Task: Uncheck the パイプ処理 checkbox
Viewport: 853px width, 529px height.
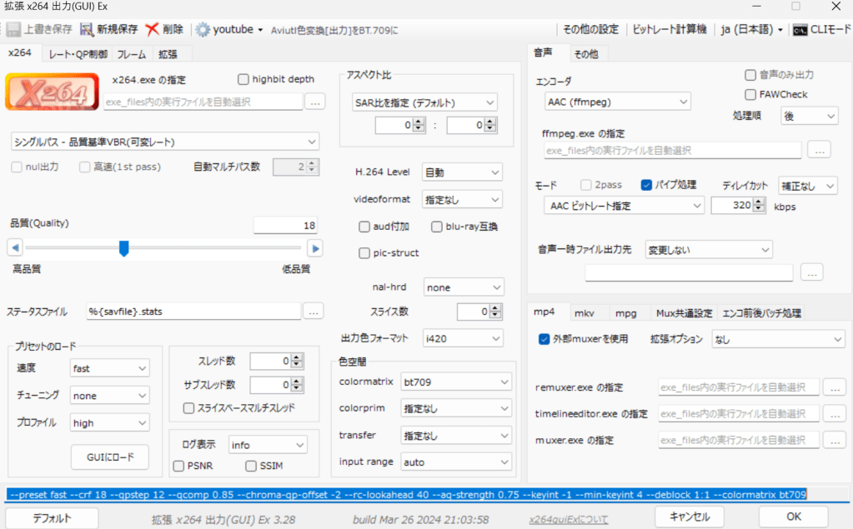Action: 646,185
